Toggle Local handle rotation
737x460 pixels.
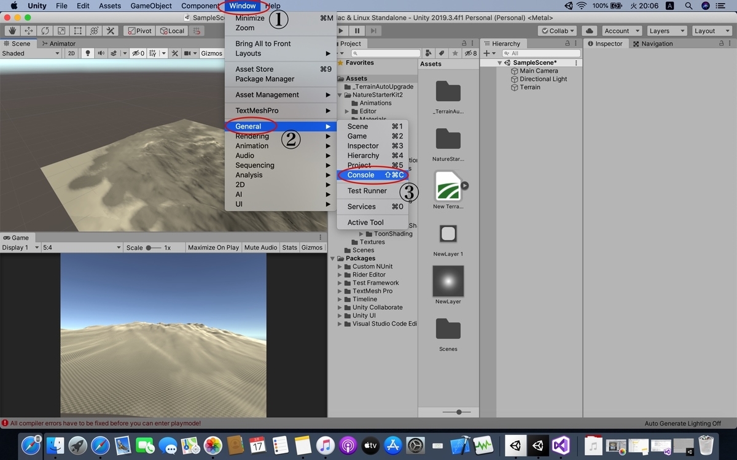[x=171, y=31]
